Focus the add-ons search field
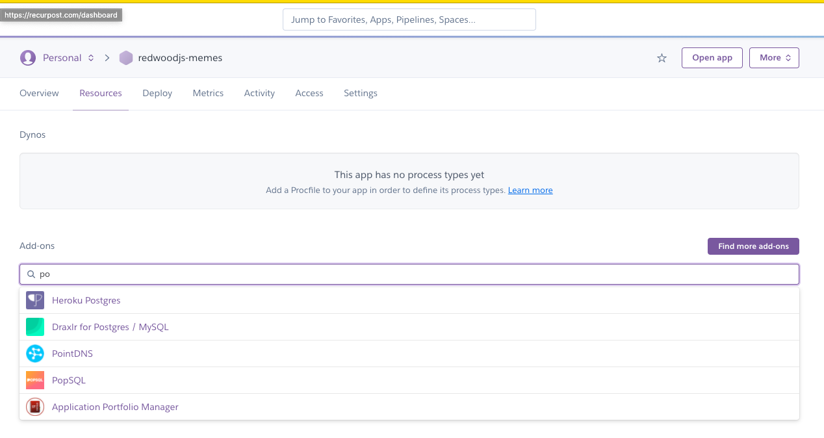Image resolution: width=824 pixels, height=438 pixels. pos(416,274)
